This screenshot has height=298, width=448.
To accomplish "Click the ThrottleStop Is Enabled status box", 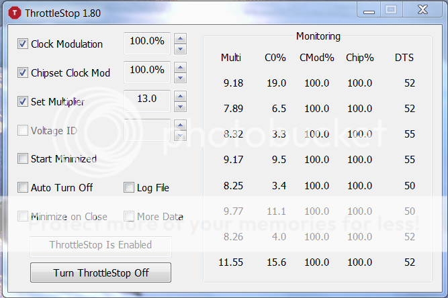I will pyautogui.click(x=101, y=245).
